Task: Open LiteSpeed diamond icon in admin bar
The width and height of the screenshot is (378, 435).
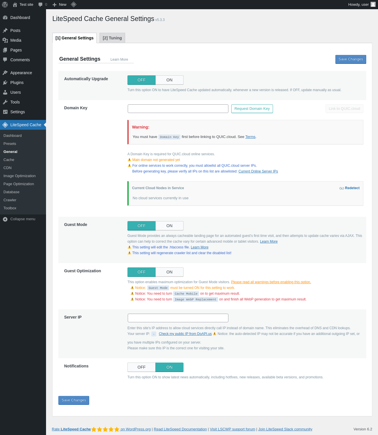Action: pos(74,4)
